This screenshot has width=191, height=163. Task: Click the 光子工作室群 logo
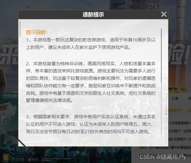click(18, 159)
